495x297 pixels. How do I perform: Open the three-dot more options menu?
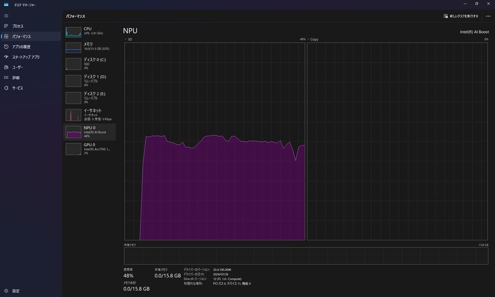coord(488,16)
